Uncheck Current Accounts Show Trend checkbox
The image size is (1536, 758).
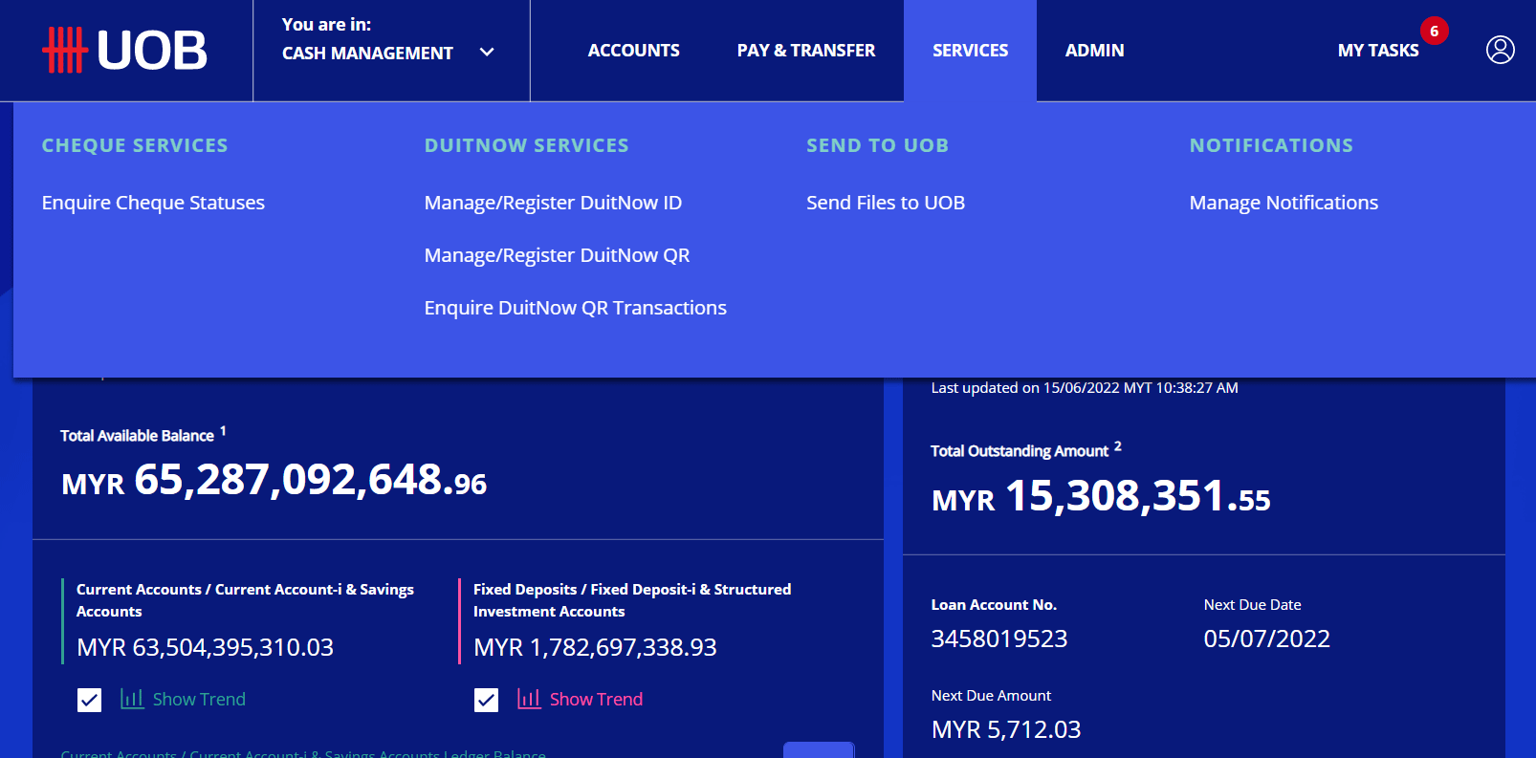(89, 700)
